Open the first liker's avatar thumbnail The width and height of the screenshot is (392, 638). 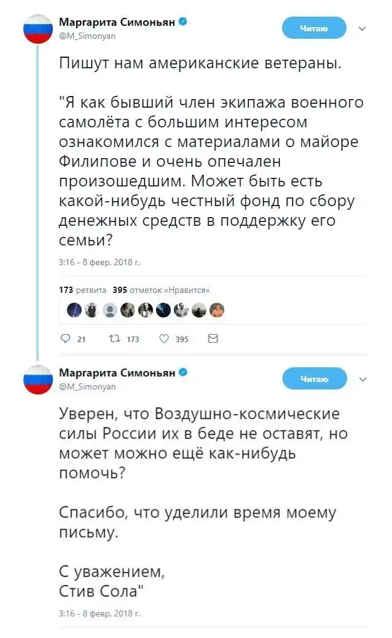tap(74, 311)
